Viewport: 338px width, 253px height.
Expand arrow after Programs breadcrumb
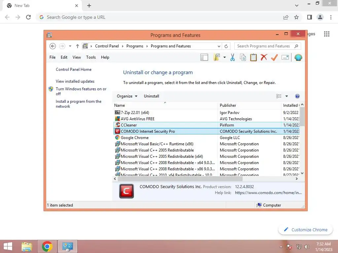point(147,46)
